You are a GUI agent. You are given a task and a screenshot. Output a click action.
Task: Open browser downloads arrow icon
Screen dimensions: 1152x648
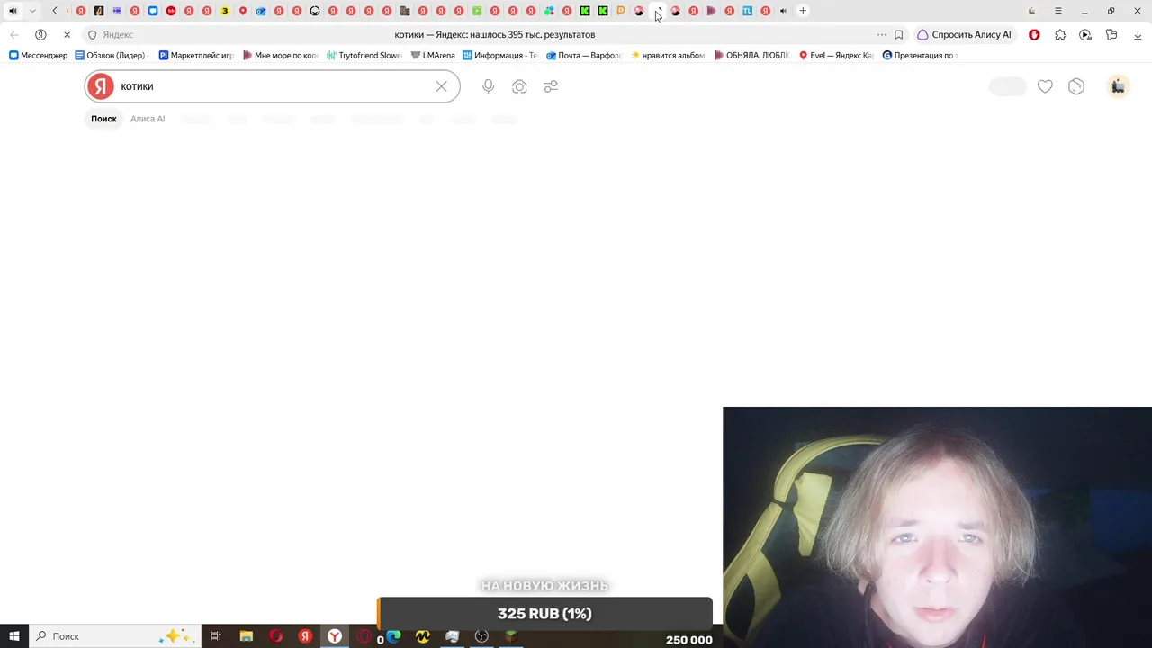(x=1138, y=34)
